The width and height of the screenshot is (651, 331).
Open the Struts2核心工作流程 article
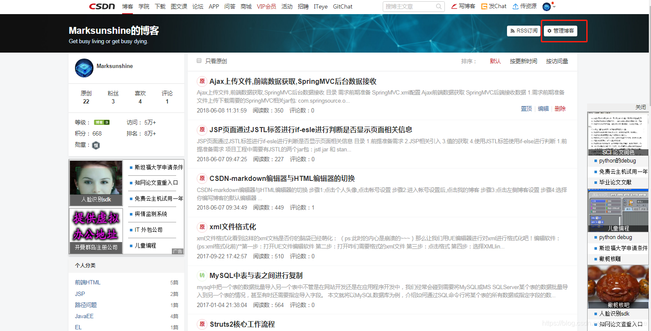click(242, 324)
